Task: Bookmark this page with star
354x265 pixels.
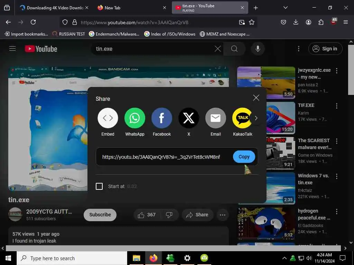Action: click(x=252, y=22)
